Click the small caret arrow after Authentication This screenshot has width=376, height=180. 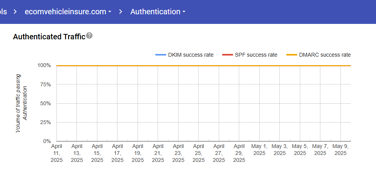[x=184, y=12]
